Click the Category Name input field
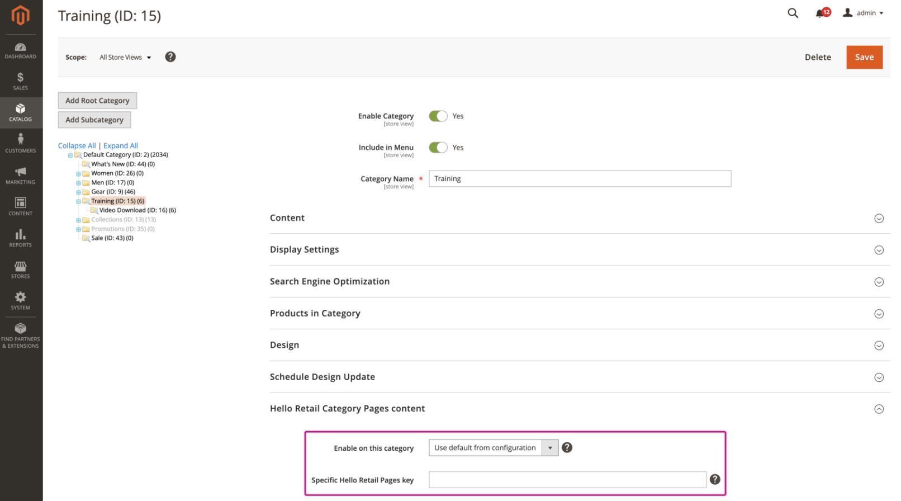This screenshot has width=901, height=501. pos(579,178)
